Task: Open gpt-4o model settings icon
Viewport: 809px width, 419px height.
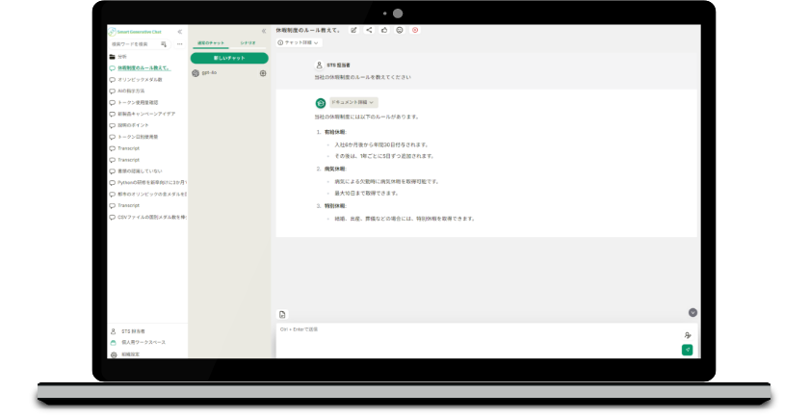Action: pyautogui.click(x=263, y=73)
